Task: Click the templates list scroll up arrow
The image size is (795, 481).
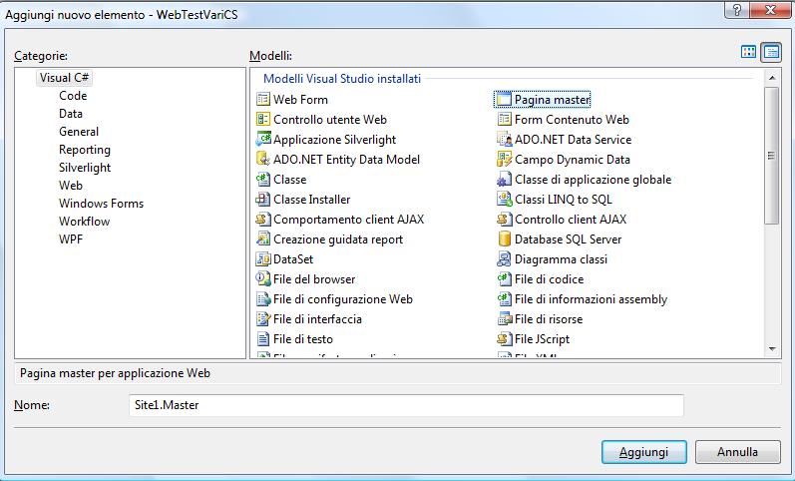Action: click(x=772, y=78)
